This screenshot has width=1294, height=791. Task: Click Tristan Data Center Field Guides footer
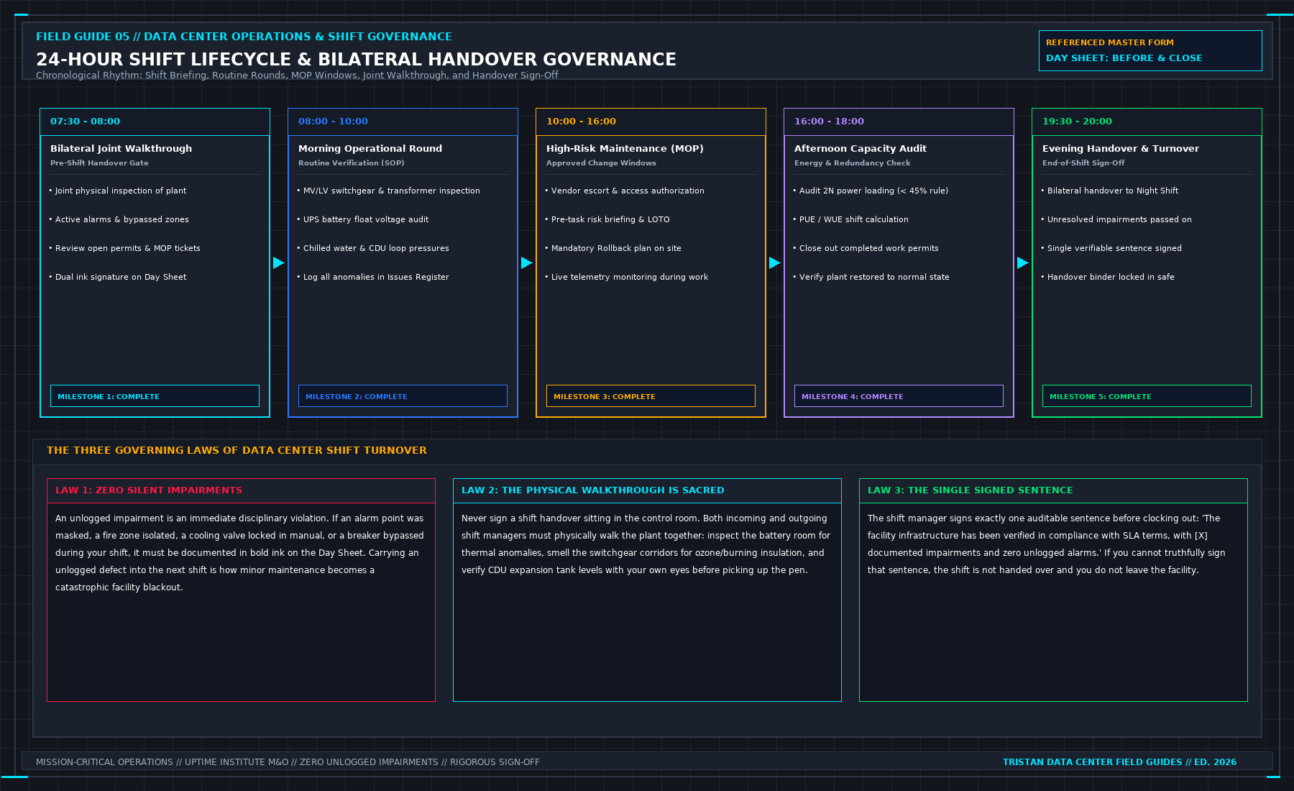(1119, 762)
